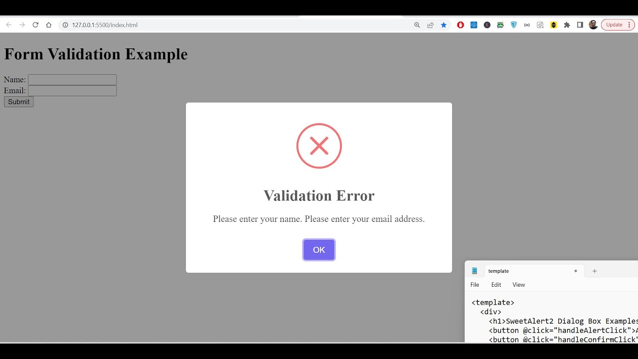Click the Submit button on the form
The width and height of the screenshot is (638, 359).
[18, 102]
